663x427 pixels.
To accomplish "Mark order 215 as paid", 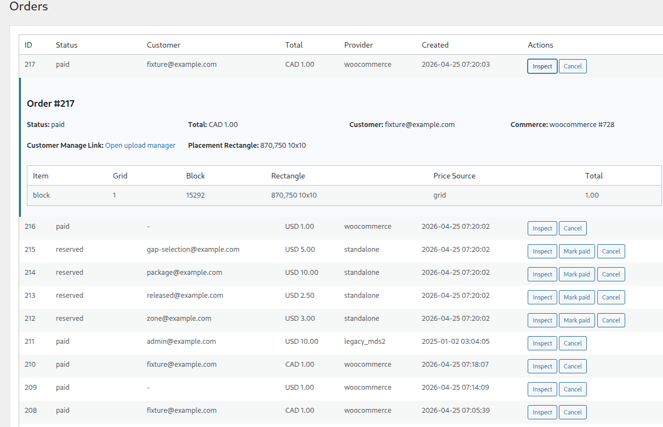I will point(576,251).
